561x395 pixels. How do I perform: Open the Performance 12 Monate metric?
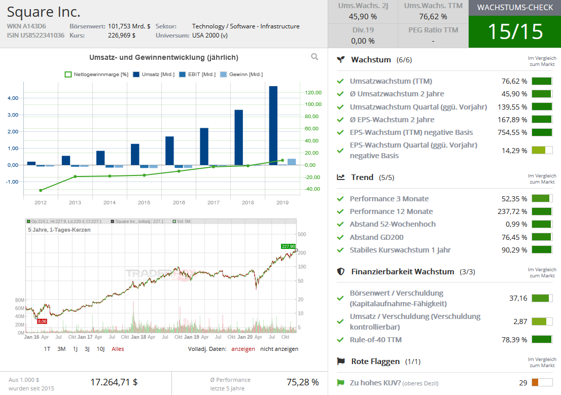click(392, 211)
